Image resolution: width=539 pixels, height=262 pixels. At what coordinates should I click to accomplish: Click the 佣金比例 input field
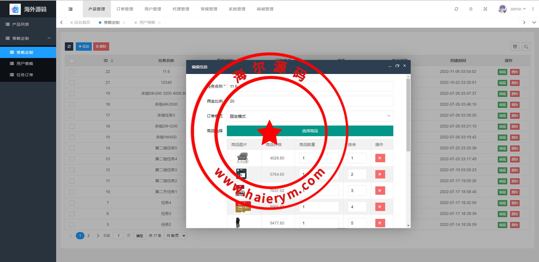[310, 101]
